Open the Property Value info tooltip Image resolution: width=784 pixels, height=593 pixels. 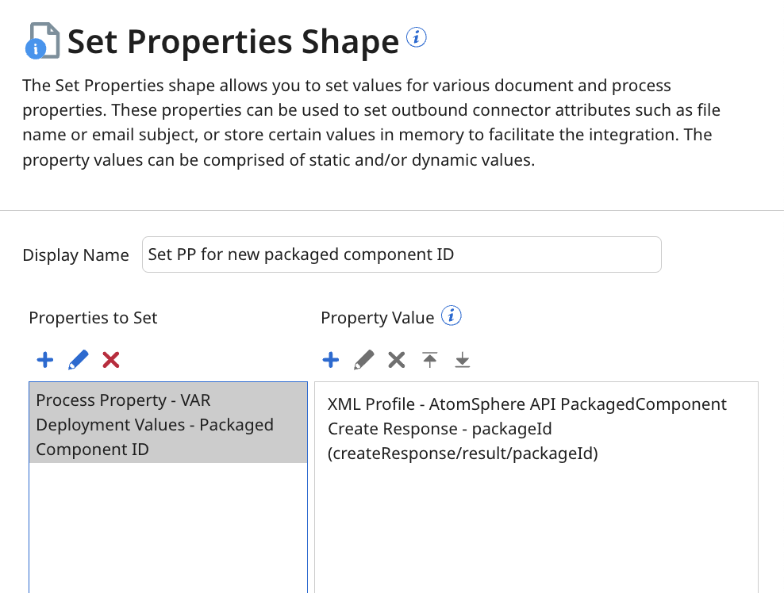point(451,316)
